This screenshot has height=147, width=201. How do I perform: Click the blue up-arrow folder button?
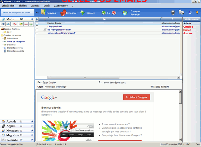pos(8,24)
